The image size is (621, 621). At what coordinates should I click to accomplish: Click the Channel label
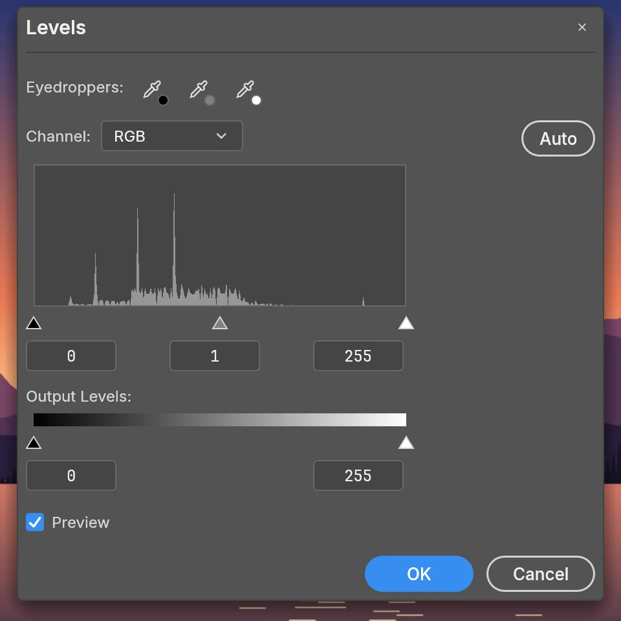click(x=58, y=136)
